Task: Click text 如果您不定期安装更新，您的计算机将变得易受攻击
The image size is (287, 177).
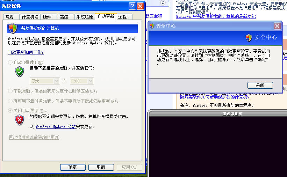Action: [x=79, y=117]
